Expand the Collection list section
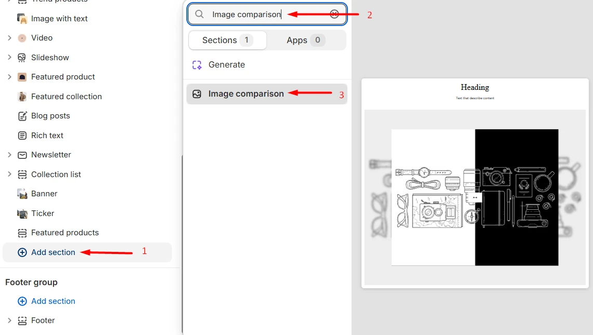The image size is (593, 335). [10, 175]
